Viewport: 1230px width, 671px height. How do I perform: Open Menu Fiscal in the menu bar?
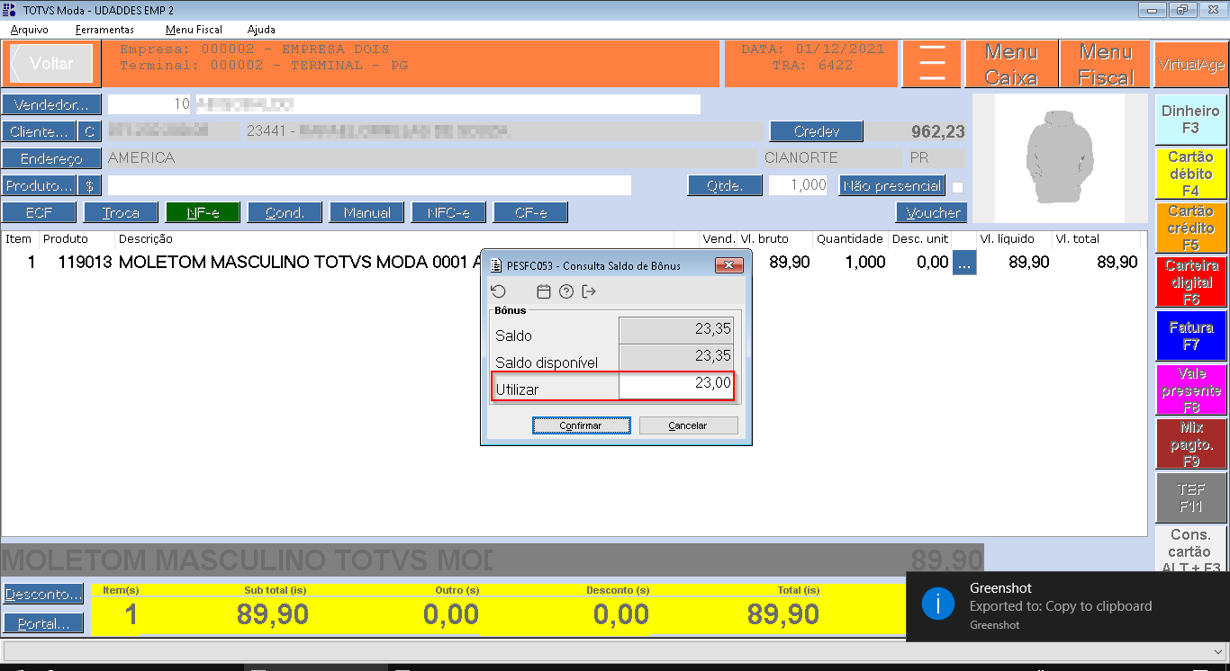(x=194, y=30)
